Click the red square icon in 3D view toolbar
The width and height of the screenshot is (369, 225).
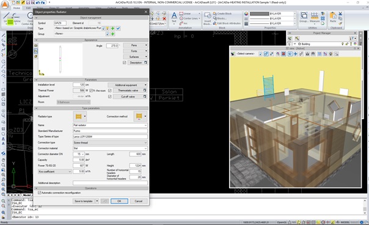tap(283, 54)
